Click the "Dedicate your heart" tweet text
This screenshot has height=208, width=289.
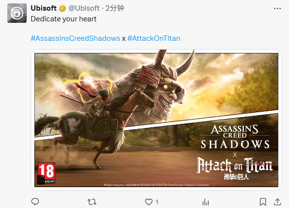64,19
